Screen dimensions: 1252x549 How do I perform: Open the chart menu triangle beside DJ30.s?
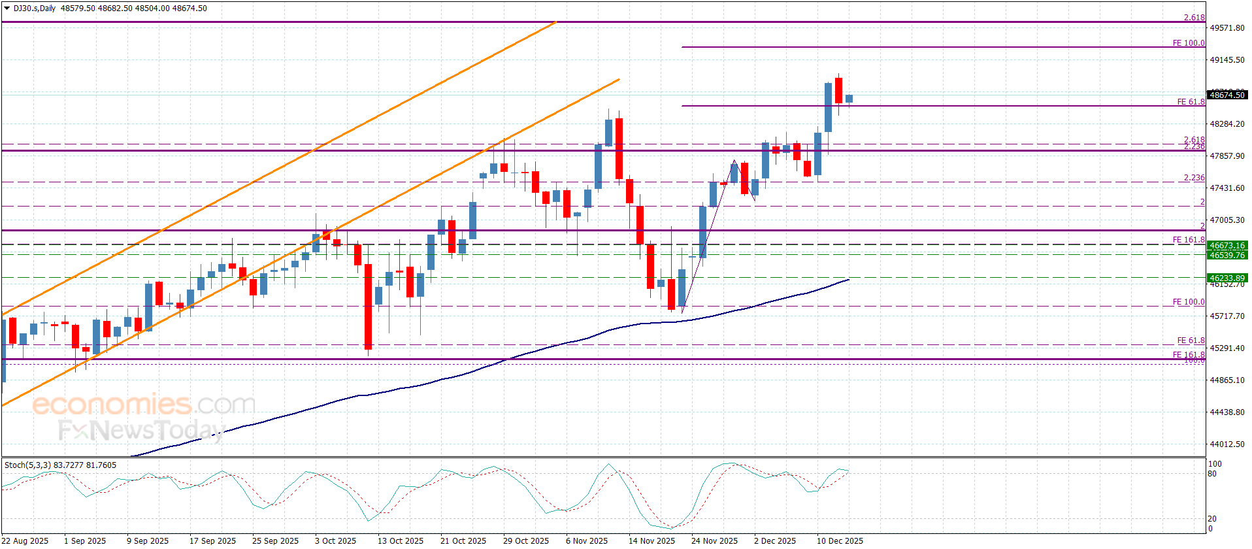coord(7,8)
